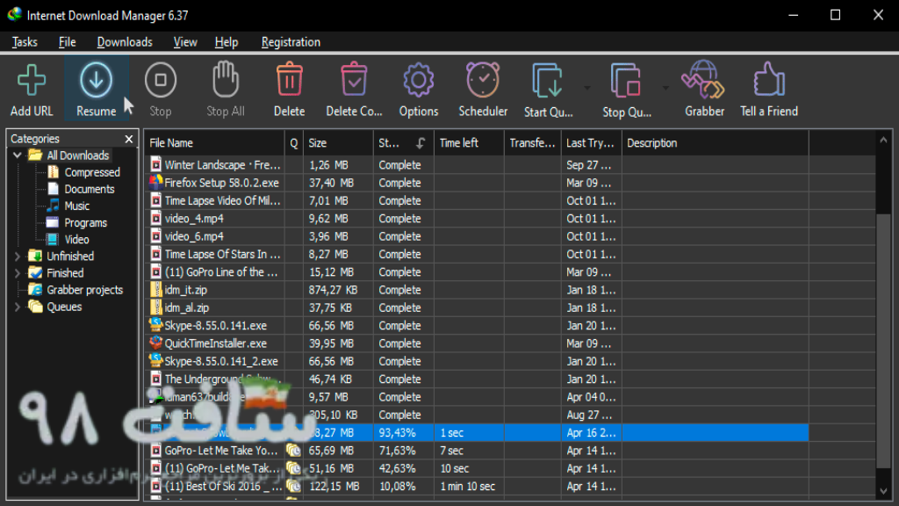899x506 pixels.
Task: Expand the Unfinished category
Action: [18, 257]
